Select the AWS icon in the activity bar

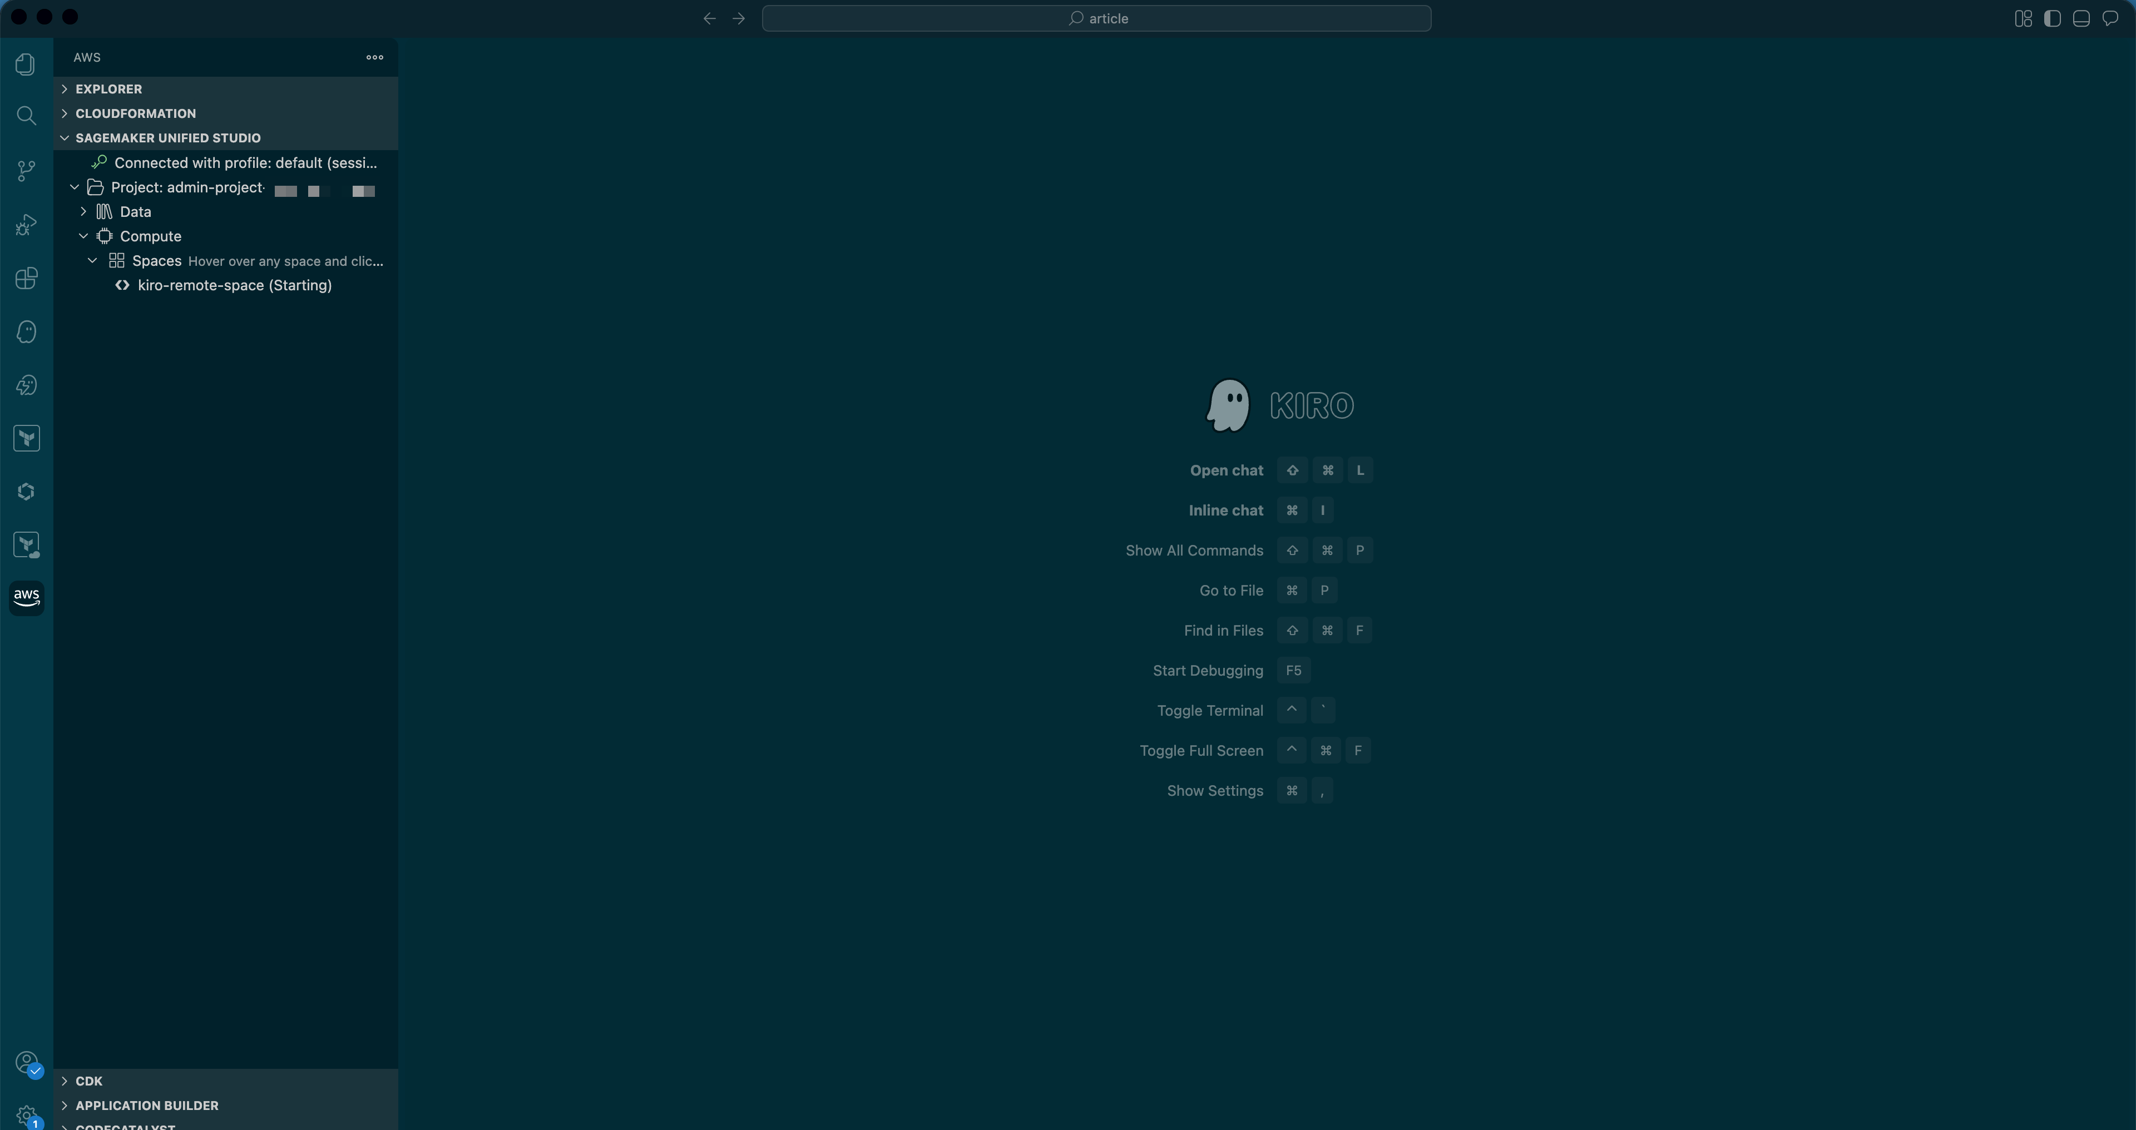(26, 598)
